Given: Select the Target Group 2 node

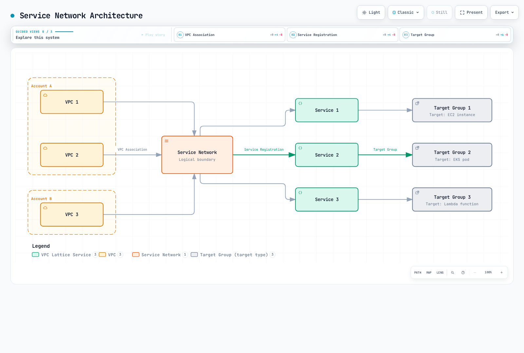Looking at the screenshot, I should pos(452,155).
